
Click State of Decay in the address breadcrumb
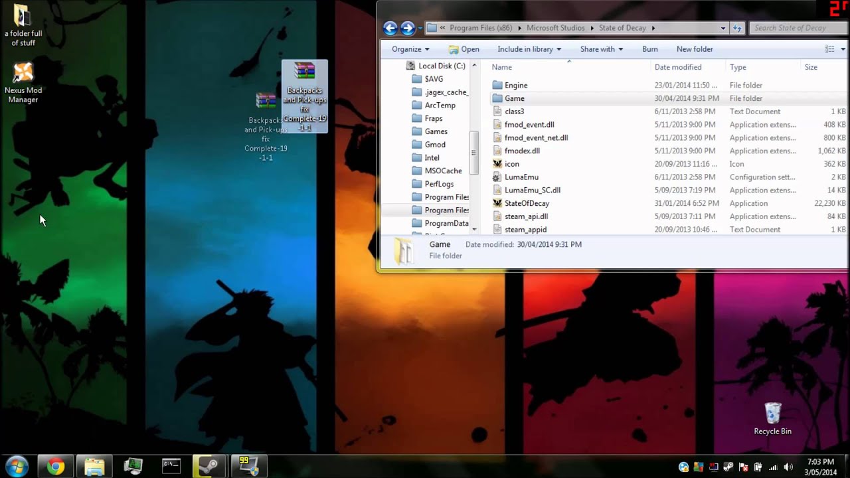pyautogui.click(x=622, y=28)
